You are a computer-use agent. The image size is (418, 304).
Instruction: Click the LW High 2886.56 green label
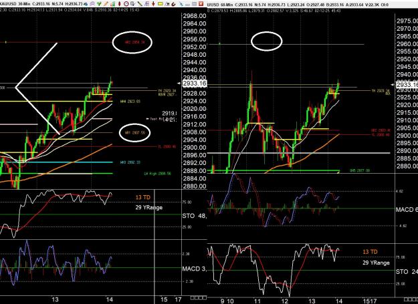pyautogui.click(x=158, y=174)
